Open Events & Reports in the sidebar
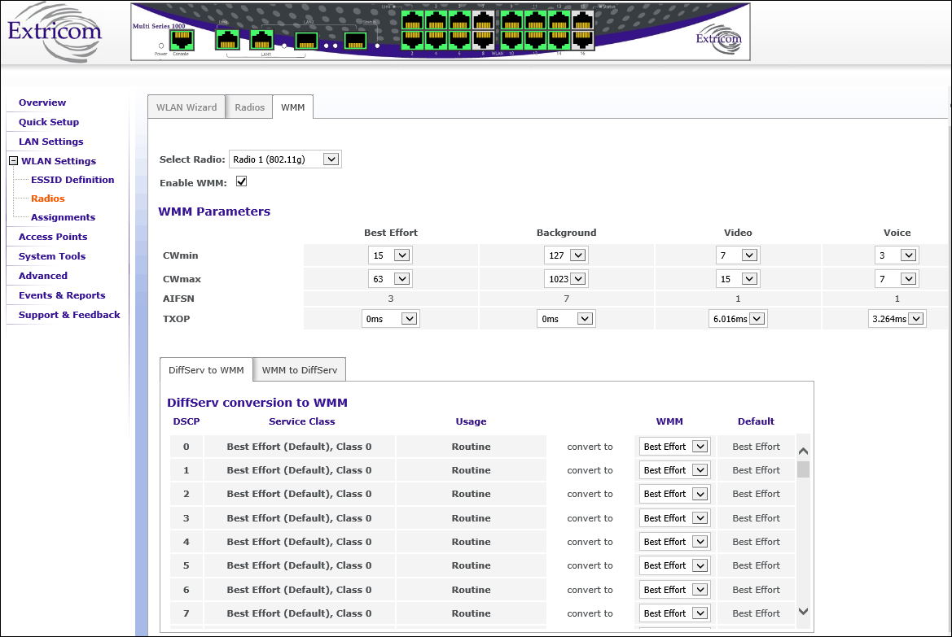 tap(62, 295)
